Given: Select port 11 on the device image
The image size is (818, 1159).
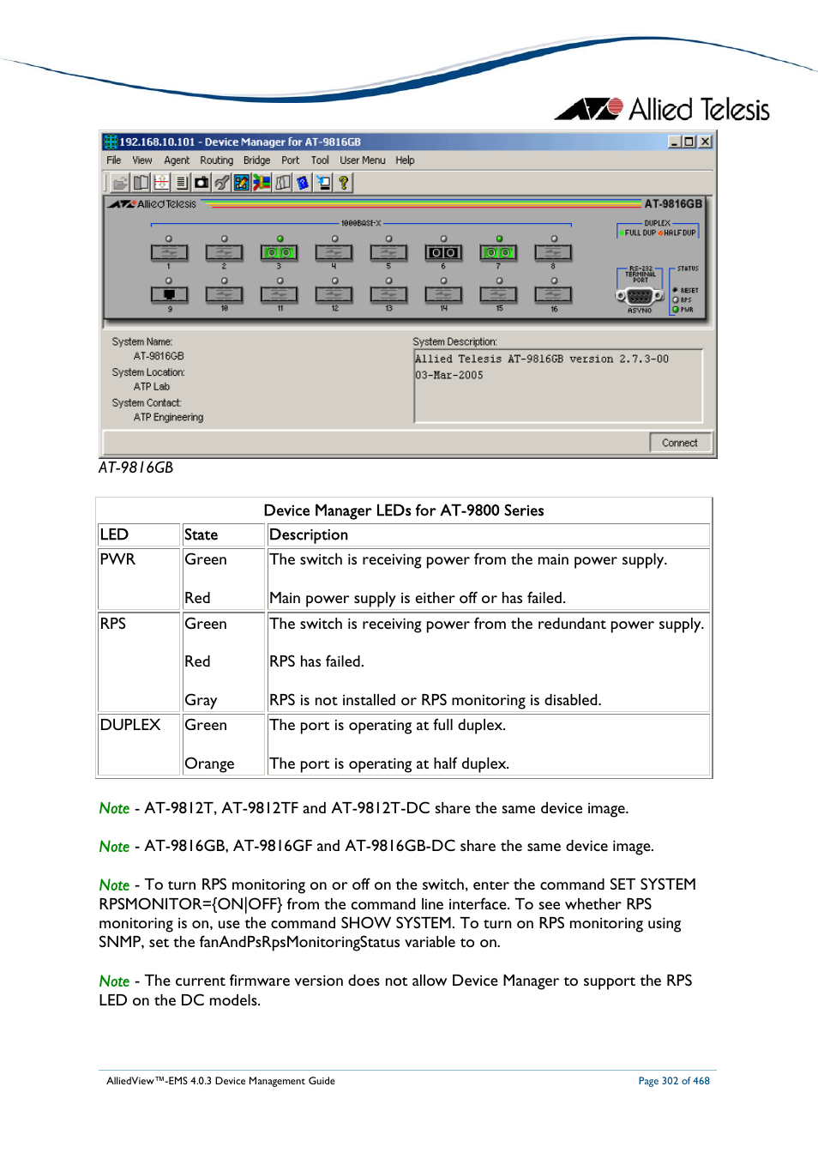Looking at the screenshot, I should coord(279,294).
